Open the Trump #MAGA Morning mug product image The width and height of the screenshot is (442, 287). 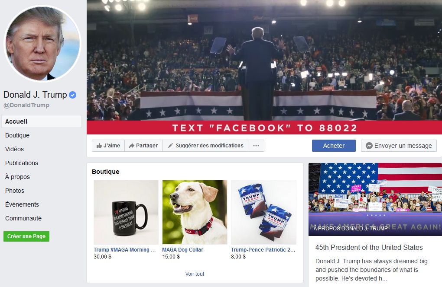[x=126, y=212]
